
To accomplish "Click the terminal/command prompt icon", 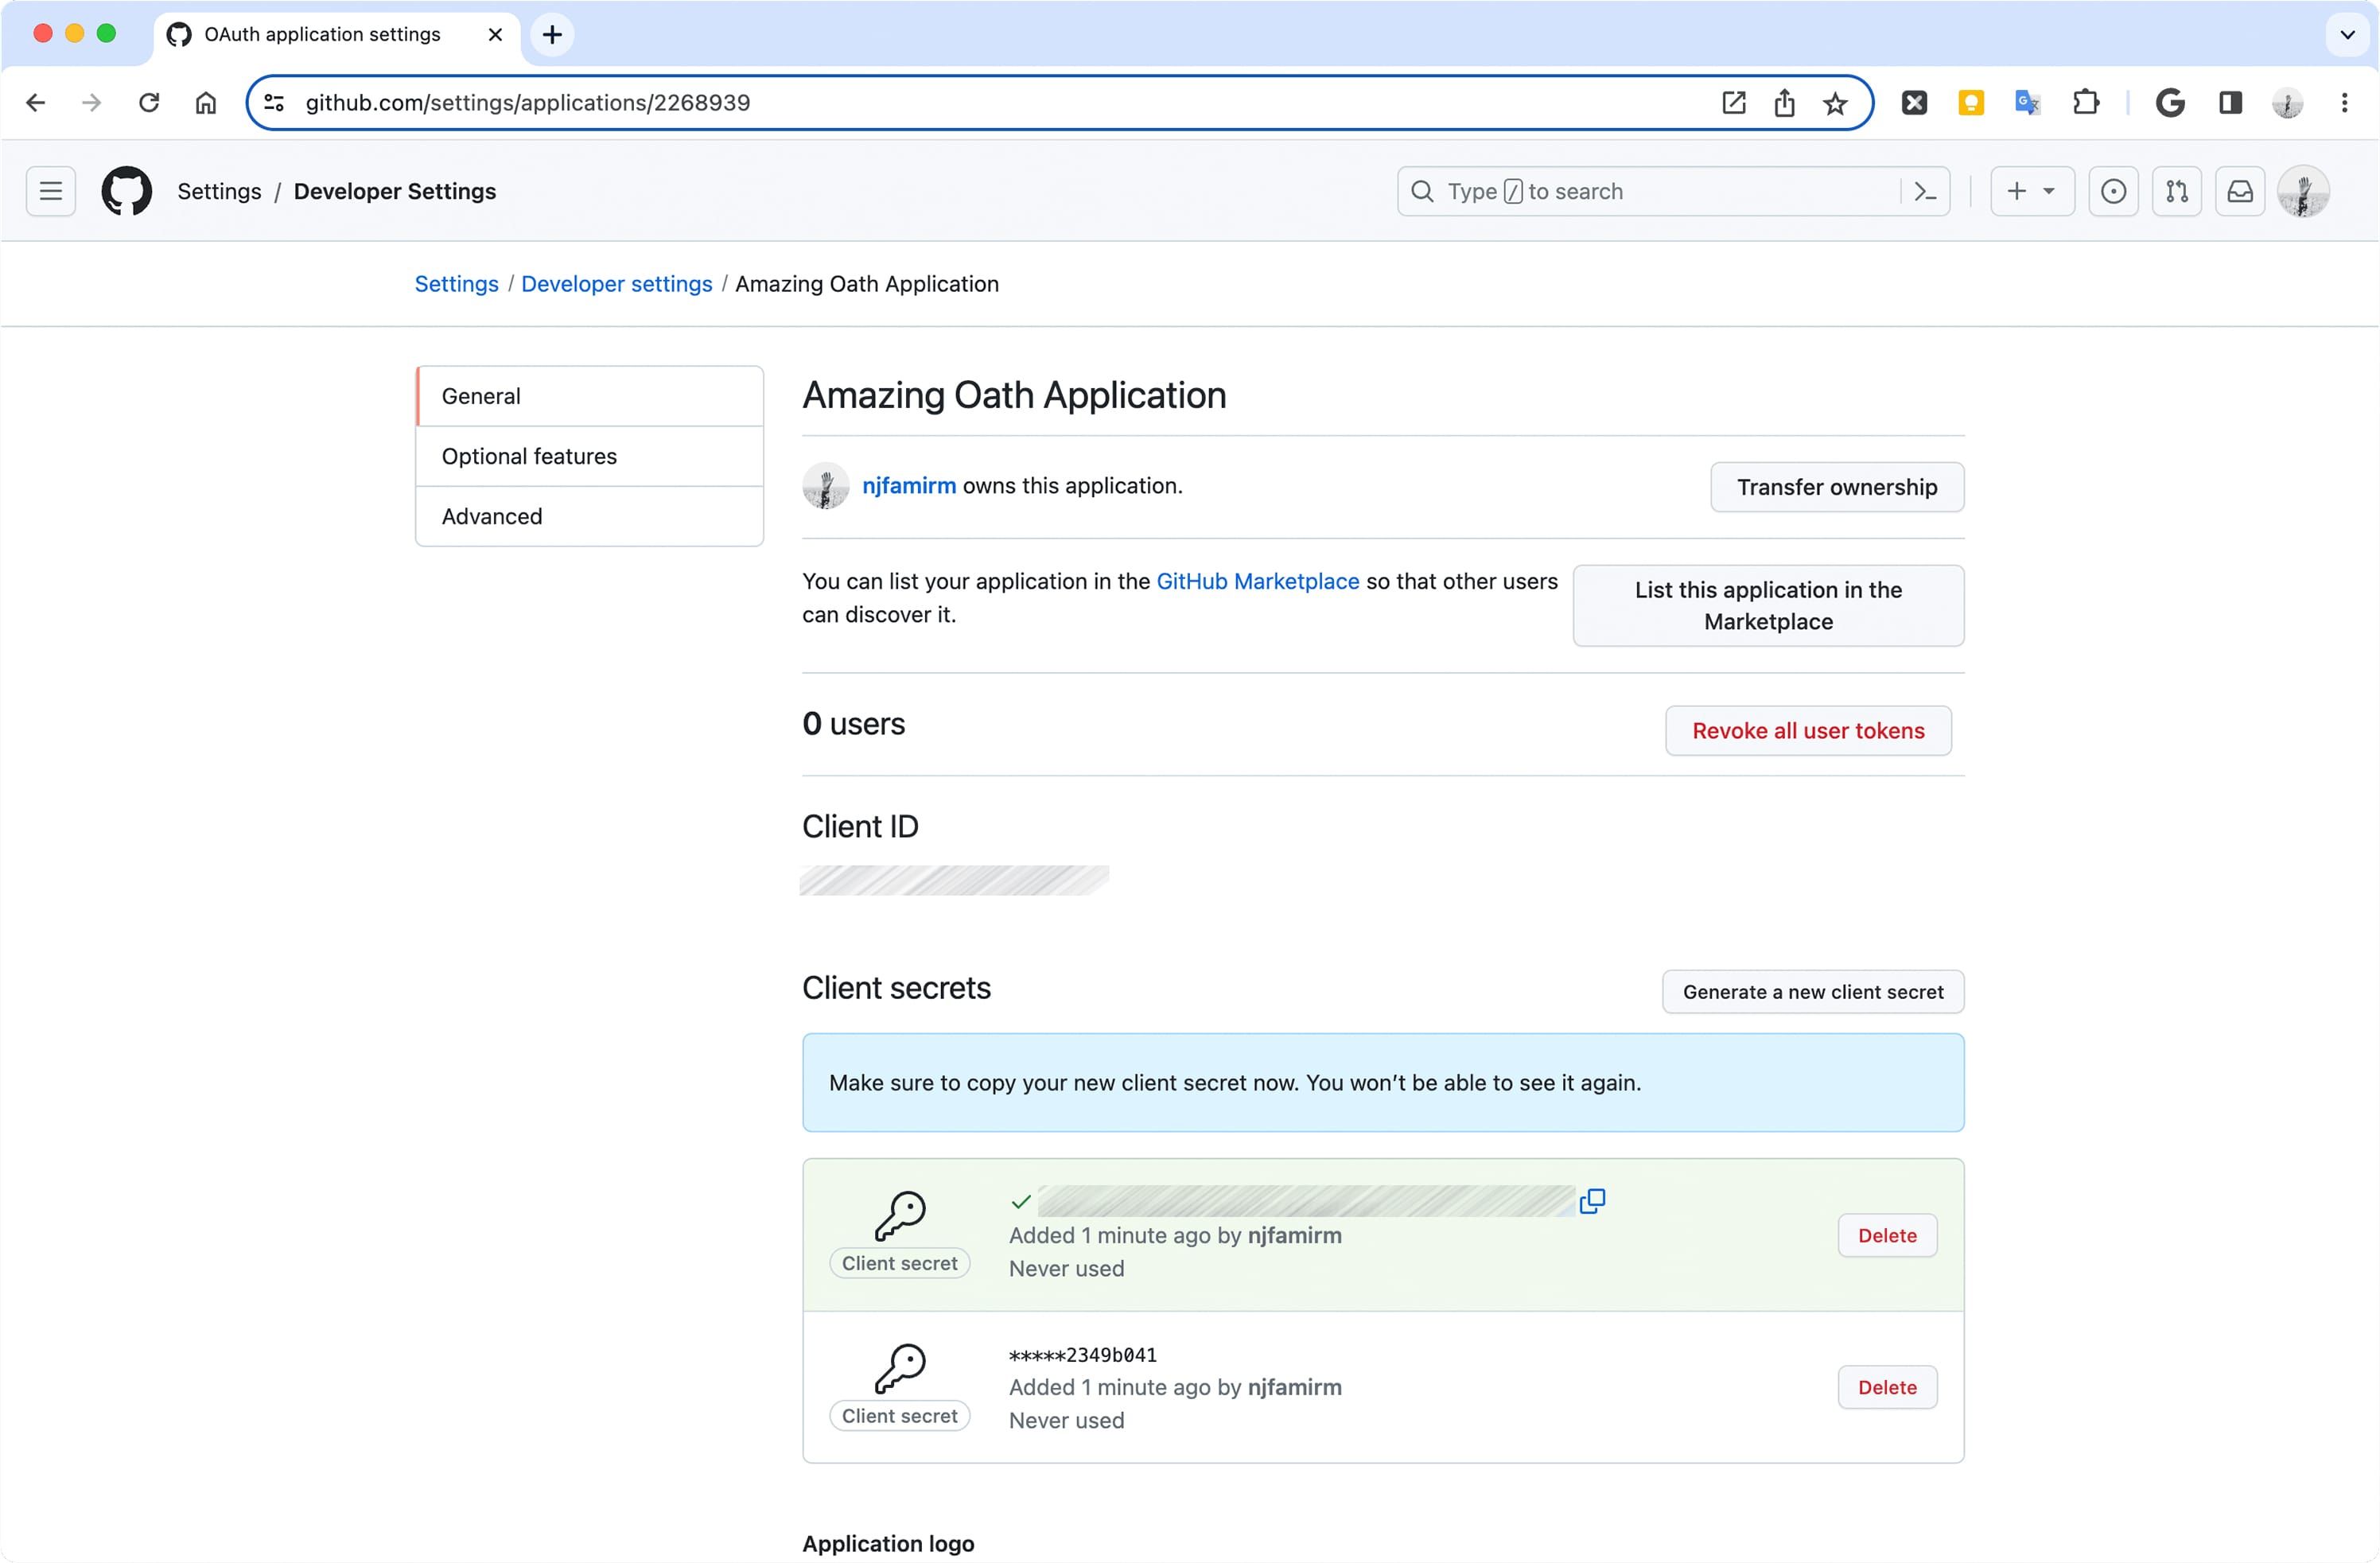I will 1923,190.
